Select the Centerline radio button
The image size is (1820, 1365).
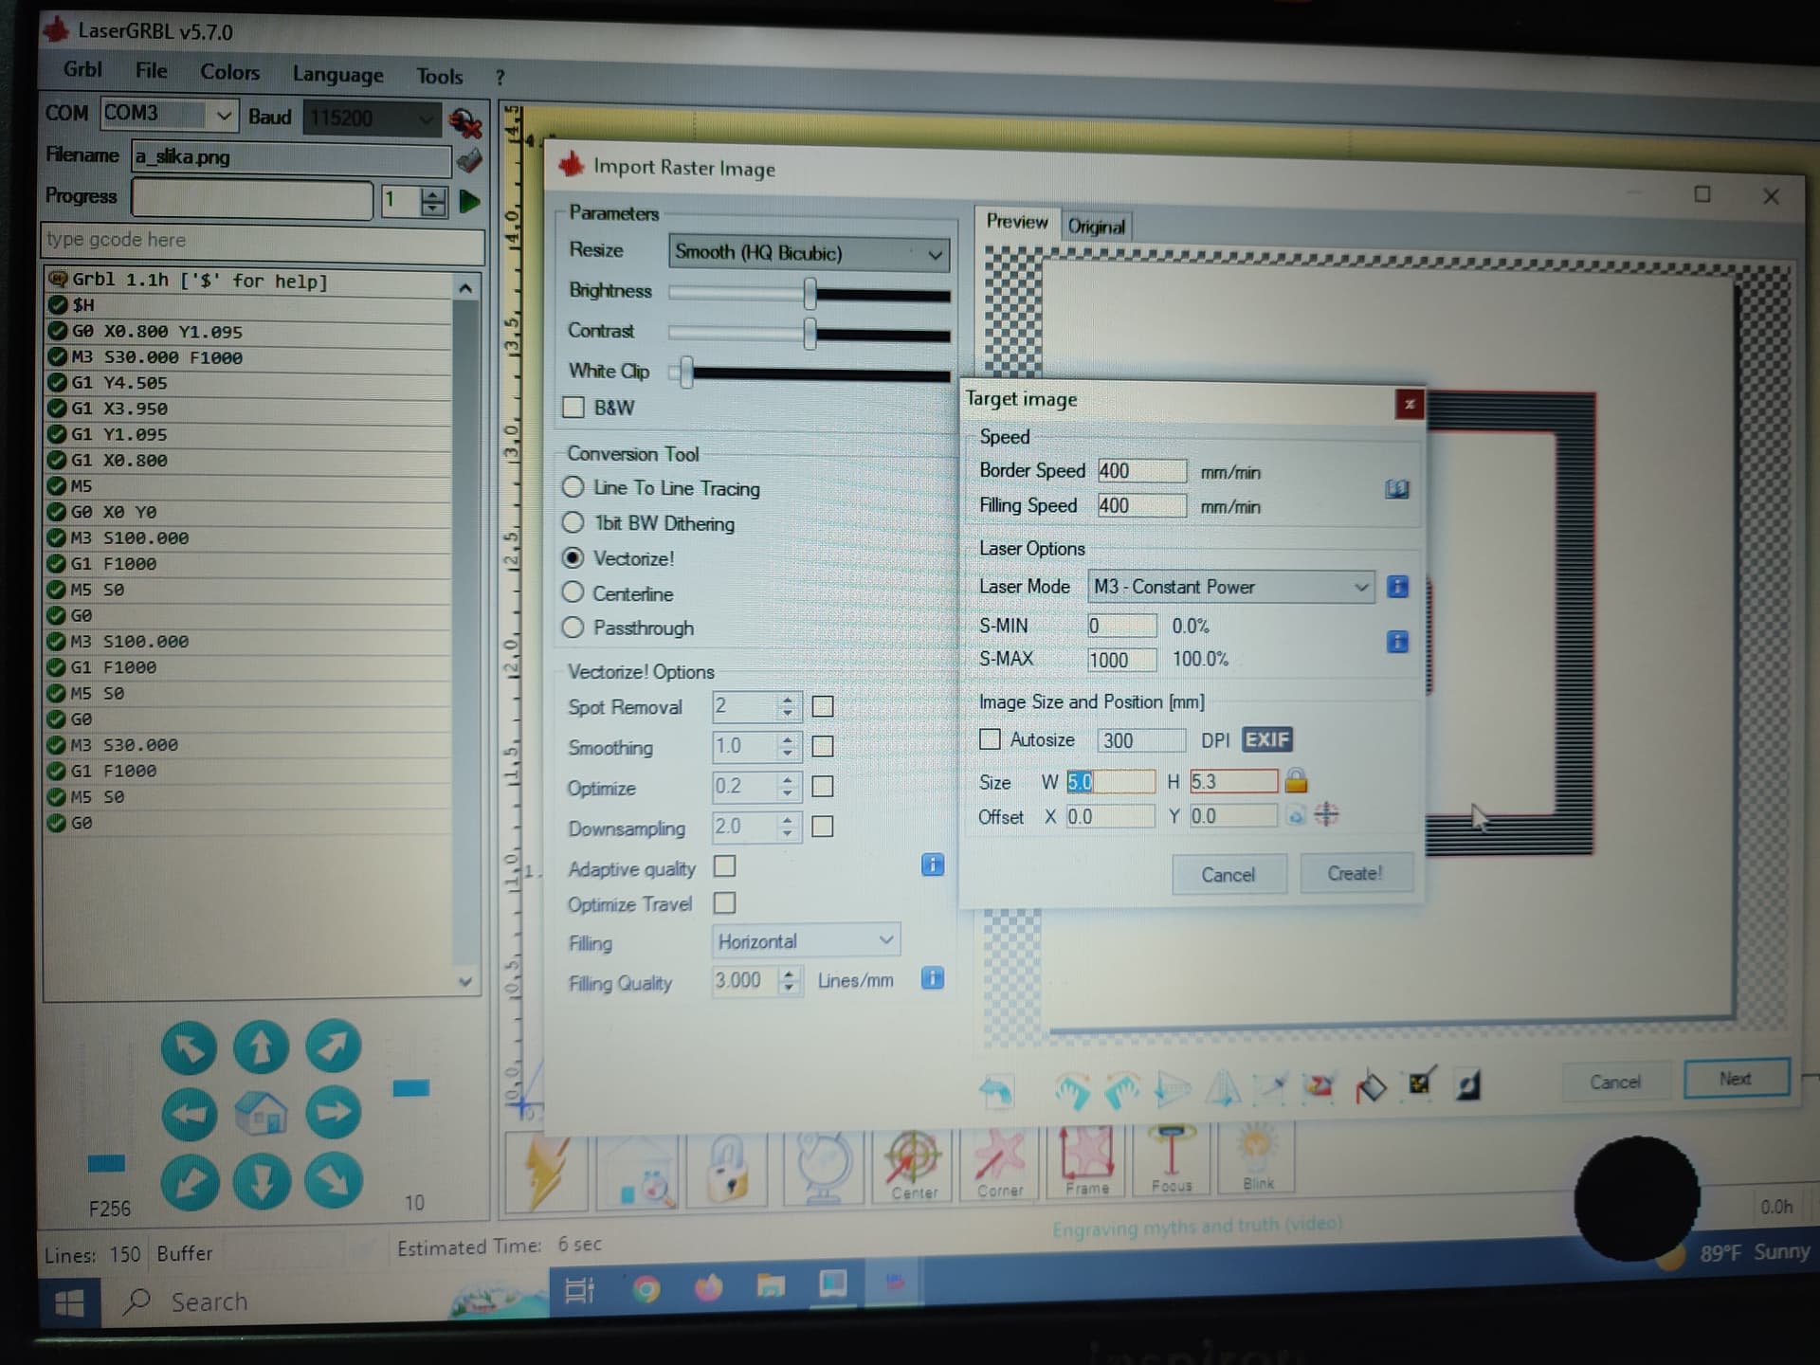(x=573, y=592)
